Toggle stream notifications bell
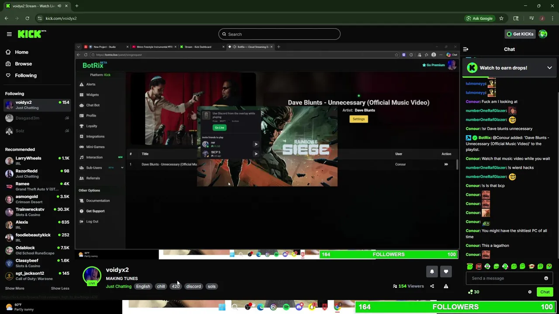This screenshot has height=314, width=559. pyautogui.click(x=432, y=272)
